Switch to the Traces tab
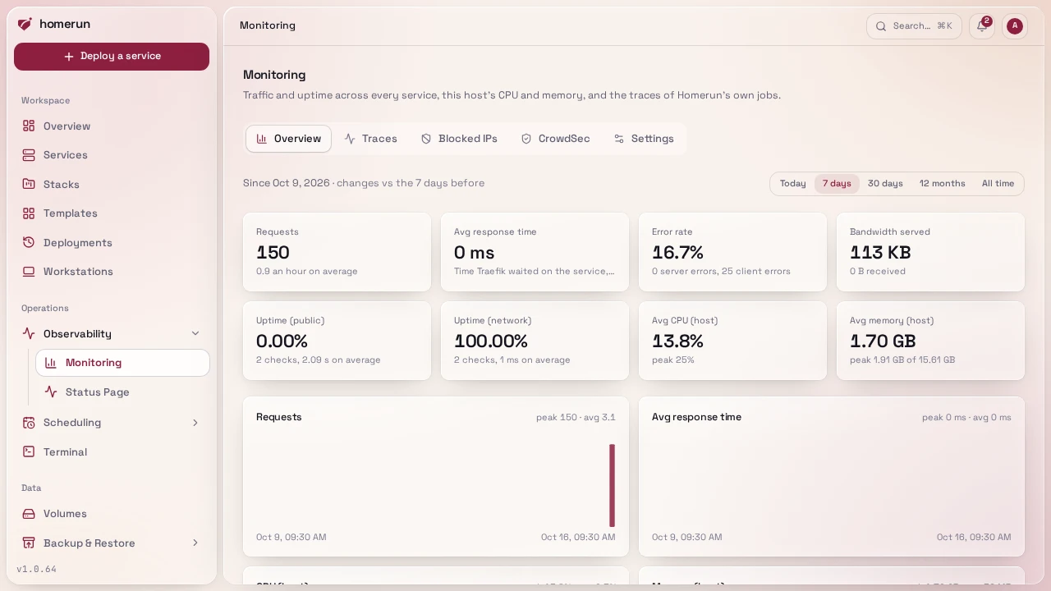 [x=370, y=139]
